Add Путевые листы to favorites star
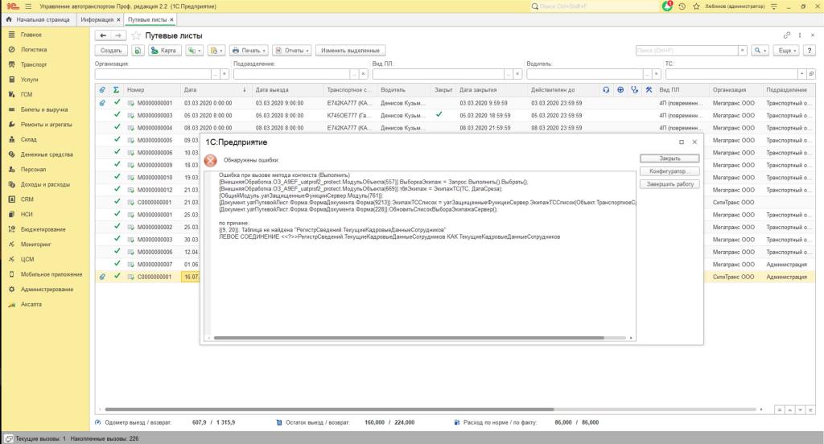 click(136, 35)
